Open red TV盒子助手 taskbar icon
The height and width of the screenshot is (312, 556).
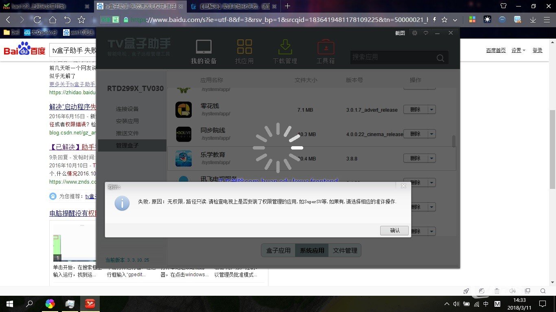pos(90,303)
